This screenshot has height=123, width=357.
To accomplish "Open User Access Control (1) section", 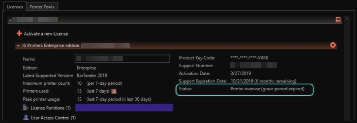I will [53, 118].
